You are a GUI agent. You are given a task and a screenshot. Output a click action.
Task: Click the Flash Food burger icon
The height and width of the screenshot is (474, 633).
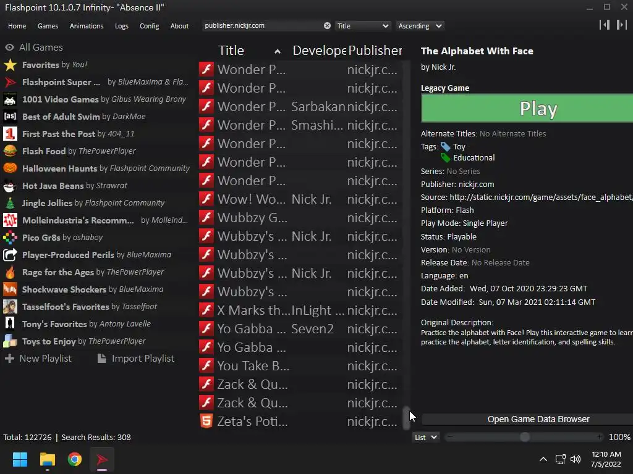tap(10, 151)
